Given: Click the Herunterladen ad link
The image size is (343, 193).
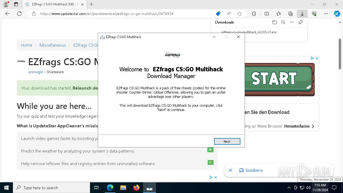Looking at the screenshot, I should pos(299,126).
